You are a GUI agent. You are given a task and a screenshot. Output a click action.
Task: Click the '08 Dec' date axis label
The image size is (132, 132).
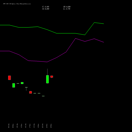coord(9,126)
